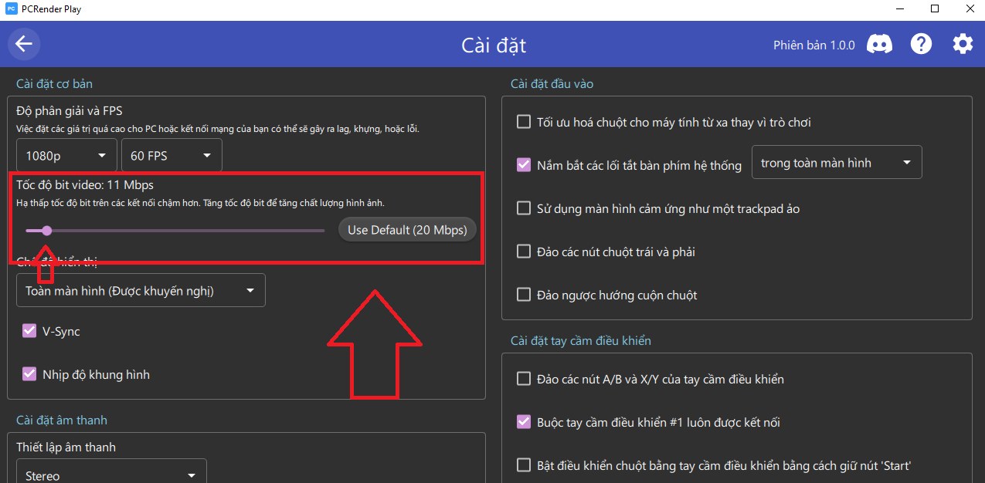
Task: Enable Đảo ngược hướng cuộn chuột checkbox
Action: (524, 295)
